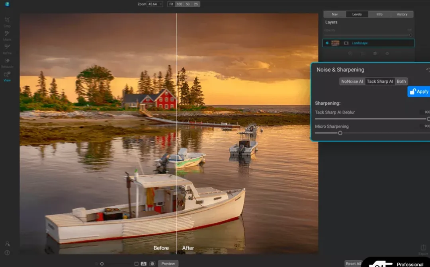This screenshot has height=267, width=430.
Task: Click the Landscape layer thumbnail
Action: (x=335, y=43)
